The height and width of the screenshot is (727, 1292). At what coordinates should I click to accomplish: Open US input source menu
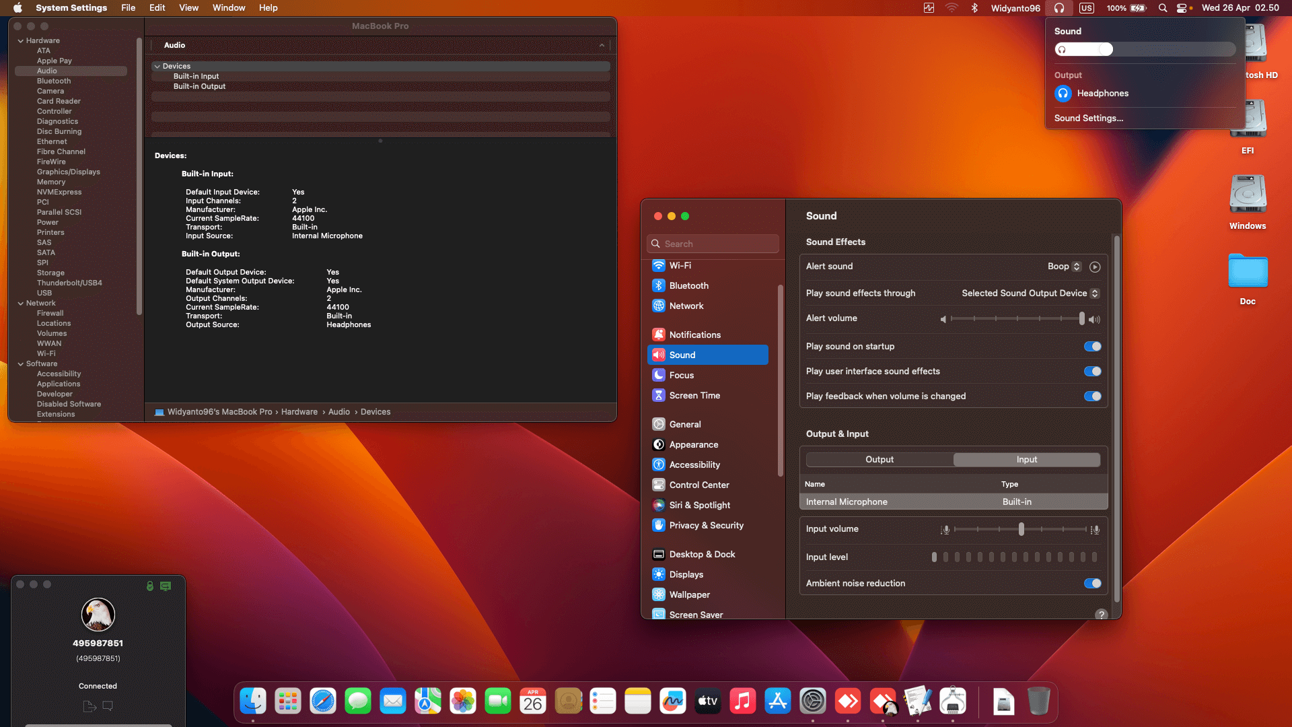pyautogui.click(x=1086, y=8)
